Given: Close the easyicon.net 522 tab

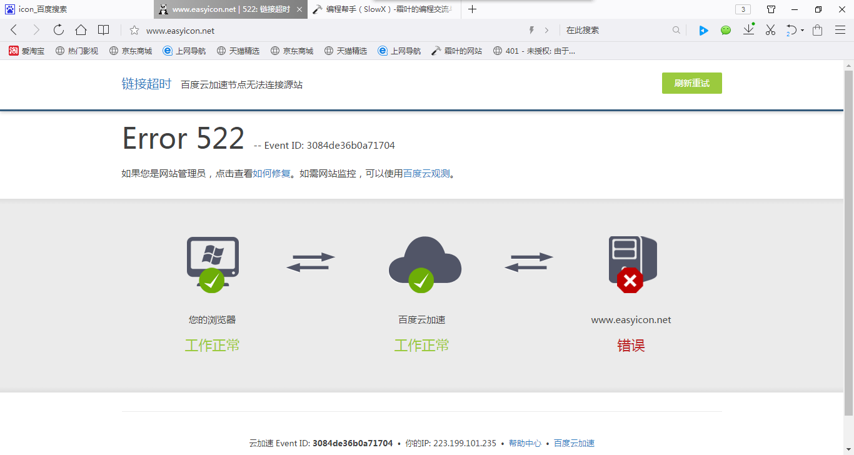Looking at the screenshot, I should [300, 9].
